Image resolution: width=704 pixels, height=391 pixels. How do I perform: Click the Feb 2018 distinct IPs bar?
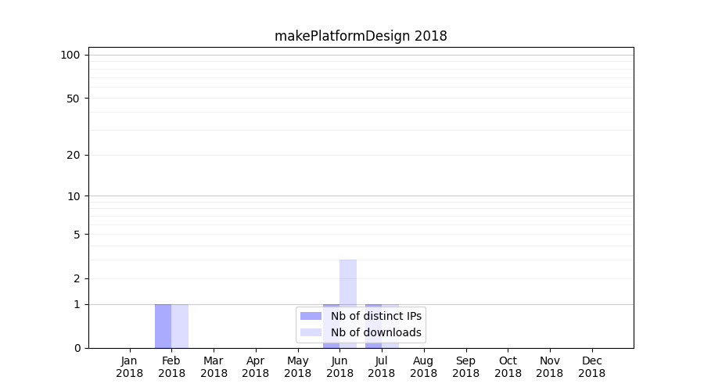(x=163, y=325)
